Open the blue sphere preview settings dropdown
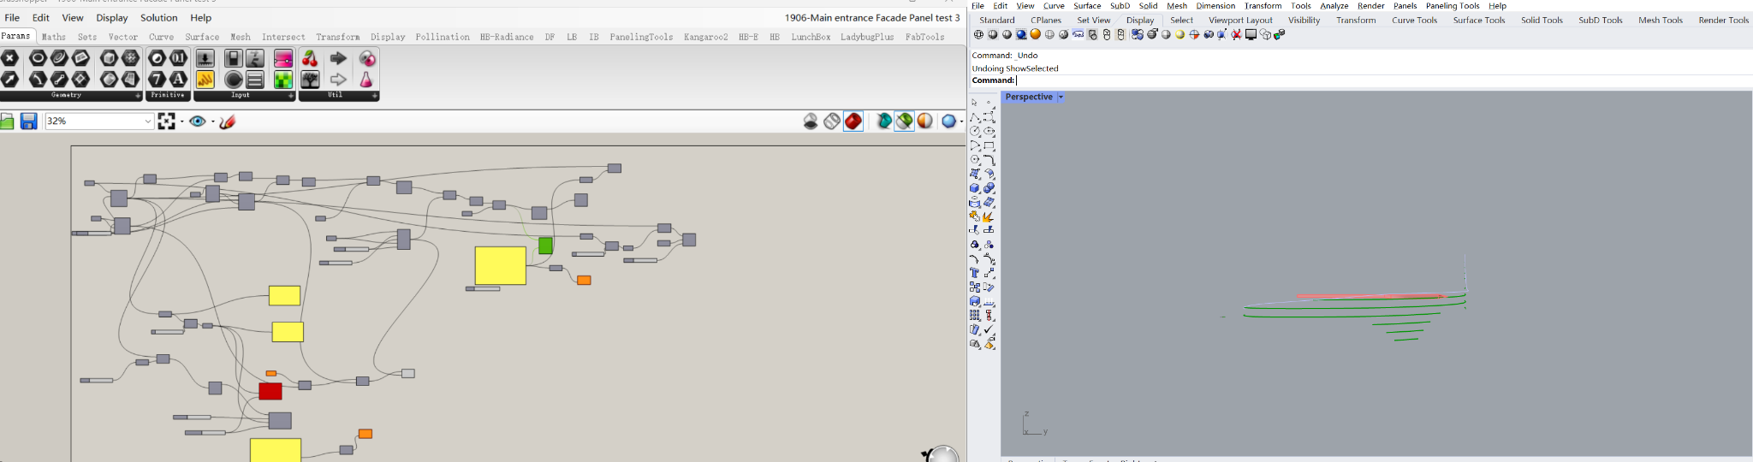This screenshot has height=462, width=1753. [x=962, y=121]
